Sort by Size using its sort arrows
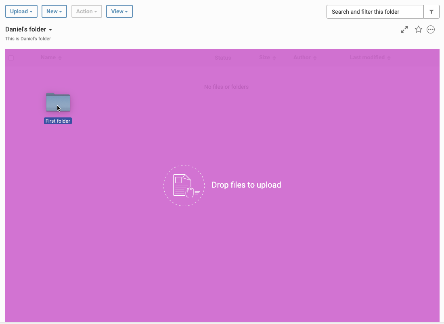444x324 pixels. point(274,58)
